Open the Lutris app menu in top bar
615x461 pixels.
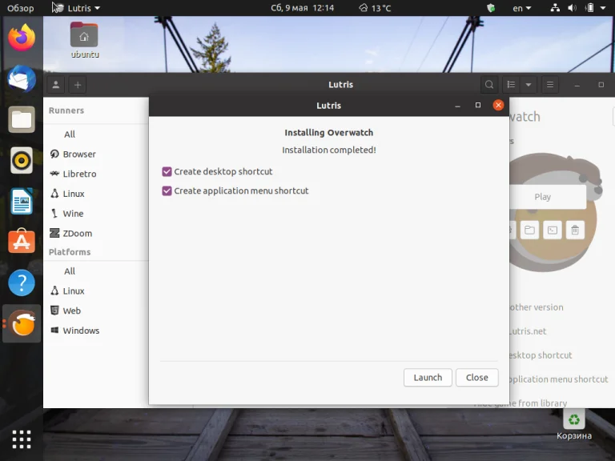(76, 8)
